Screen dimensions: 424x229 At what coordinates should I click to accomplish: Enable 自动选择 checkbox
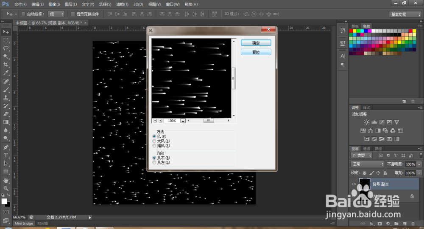point(23,14)
